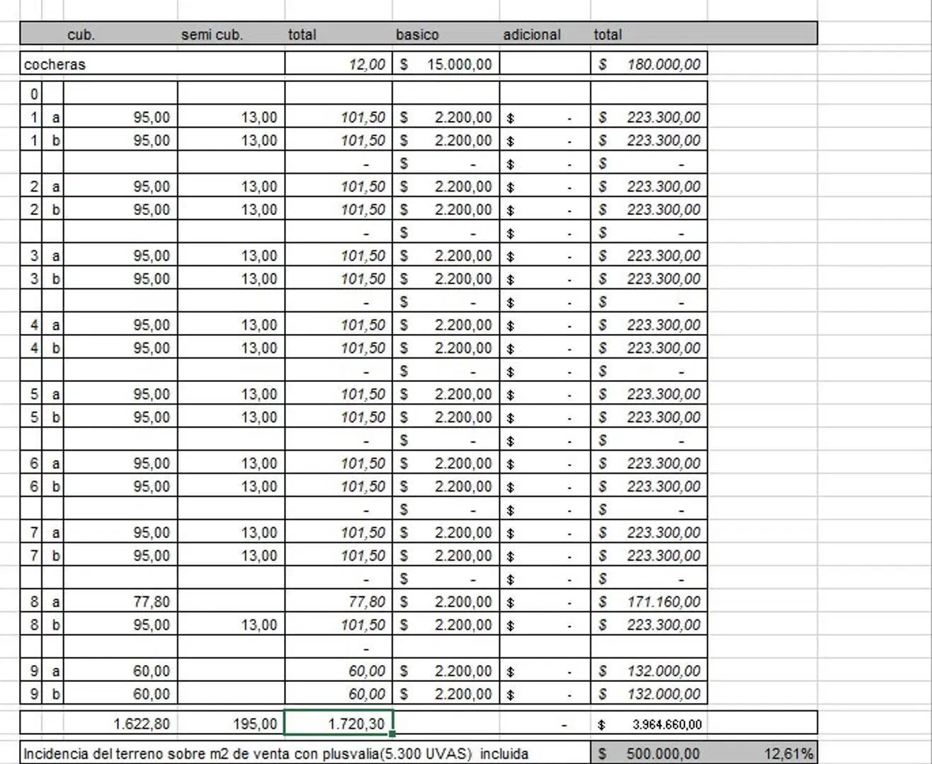Click row 9 b total 132.000,00
932x764 pixels.
(649, 694)
